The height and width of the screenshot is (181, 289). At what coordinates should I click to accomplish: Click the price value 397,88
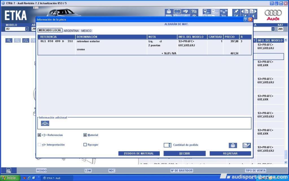(234, 41)
